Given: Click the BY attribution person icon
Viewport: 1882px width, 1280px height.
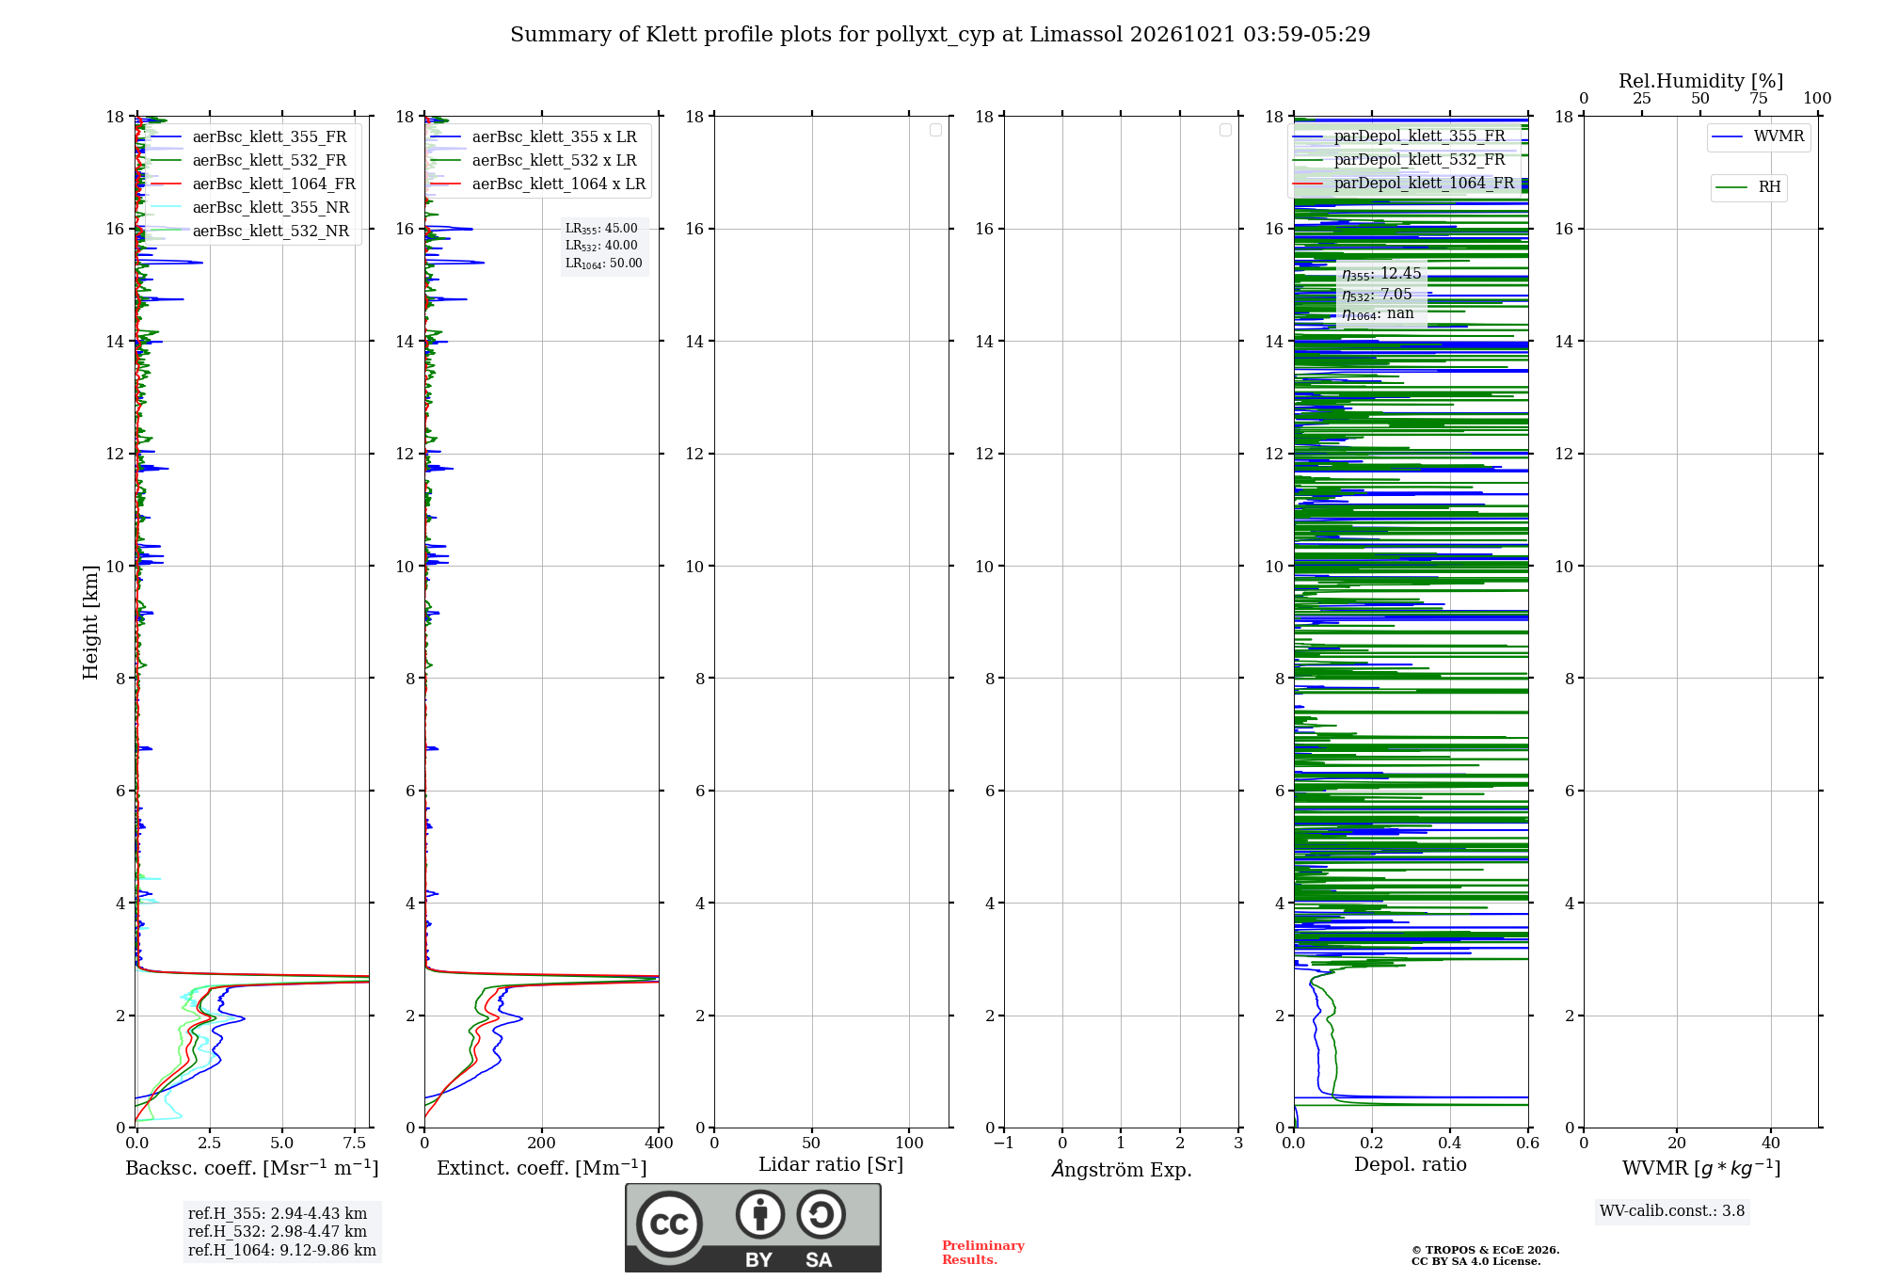Looking at the screenshot, I should click(x=760, y=1214).
